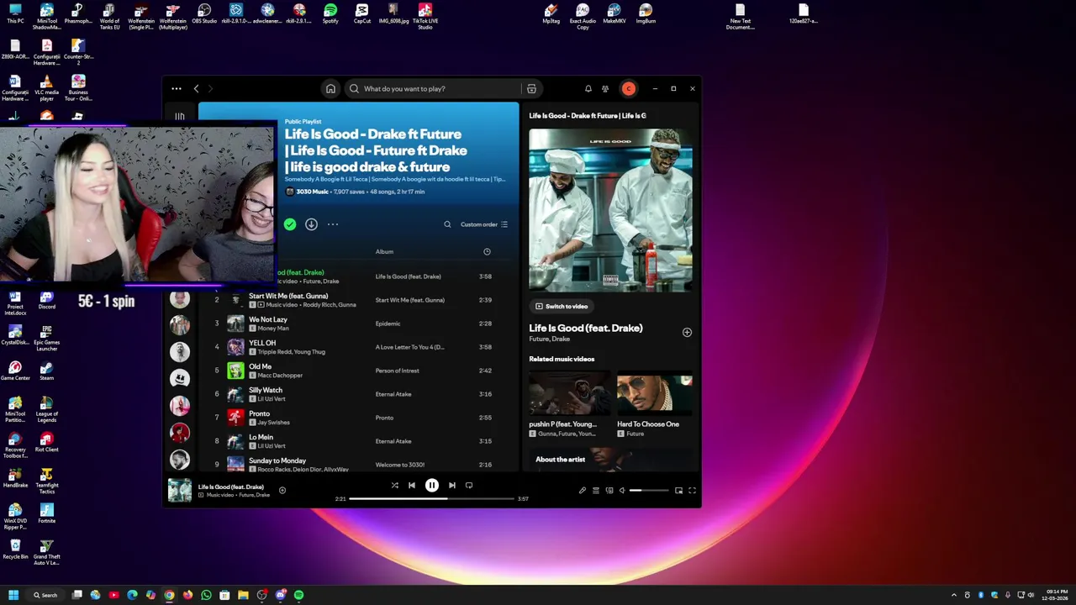Open the mini player
The height and width of the screenshot is (605, 1076).
coord(678,490)
